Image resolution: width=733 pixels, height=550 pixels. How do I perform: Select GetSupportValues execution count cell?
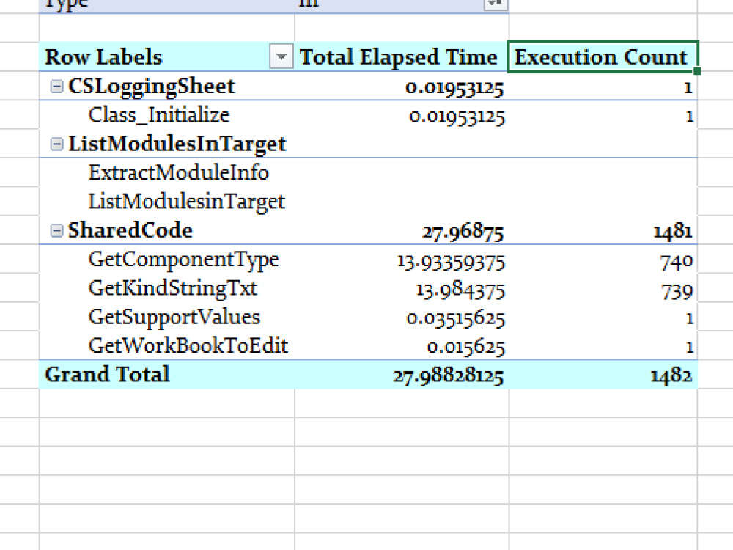(603, 318)
